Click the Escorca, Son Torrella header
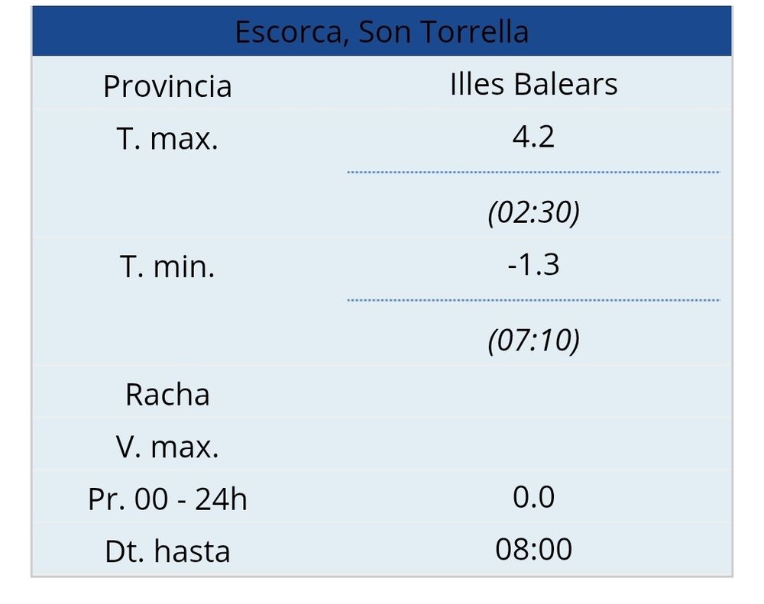This screenshot has height=604, width=764. (381, 31)
